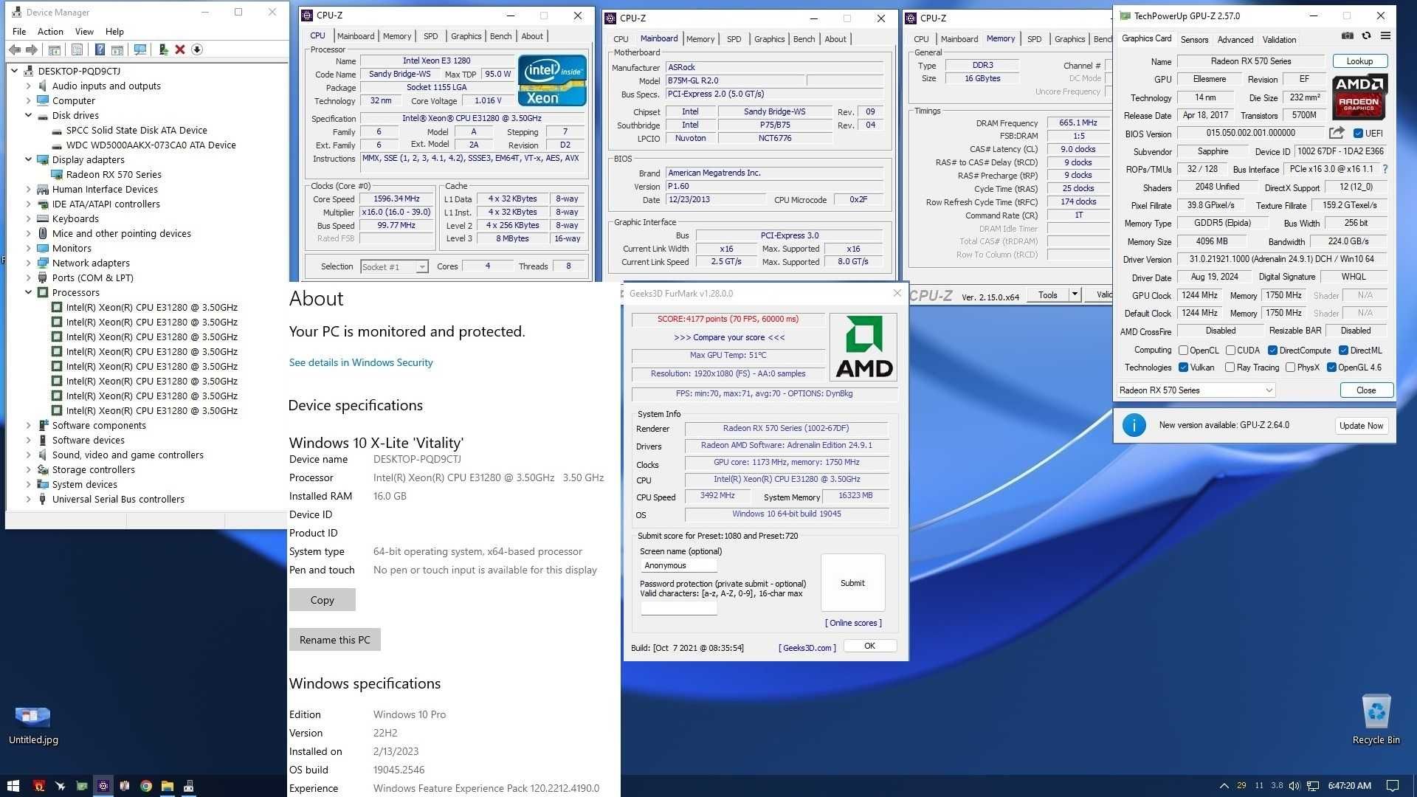Collapse the Disk drives tree node
Screen dimensions: 1417x797
pos(28,115)
